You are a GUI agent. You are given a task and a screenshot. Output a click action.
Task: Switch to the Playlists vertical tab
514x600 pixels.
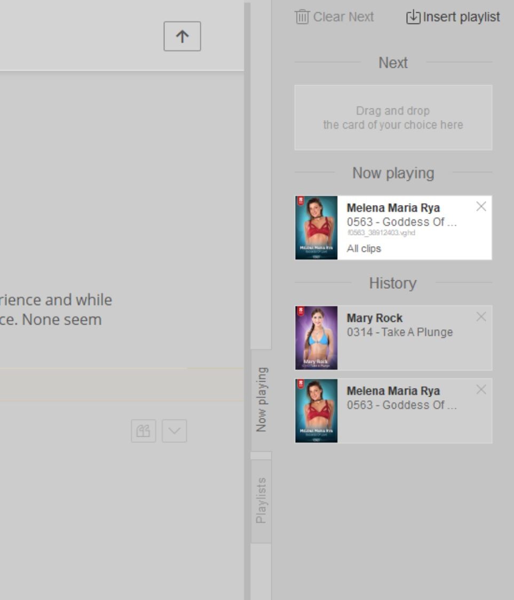pos(261,501)
